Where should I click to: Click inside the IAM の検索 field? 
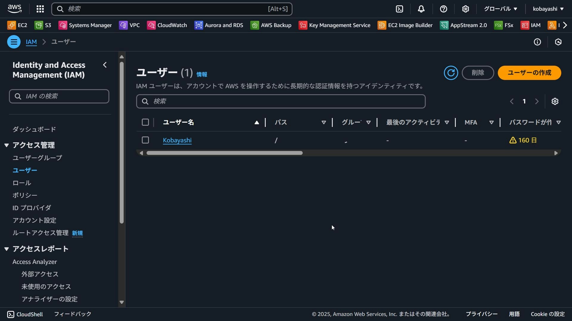tap(59, 96)
